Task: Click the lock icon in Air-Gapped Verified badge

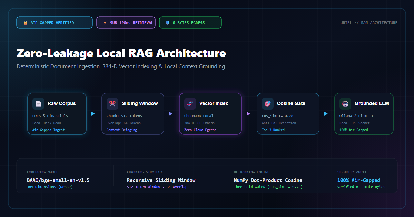Action: [x=26, y=23]
